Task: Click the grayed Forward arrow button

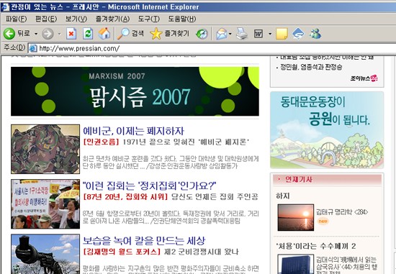Action: tap(48, 34)
